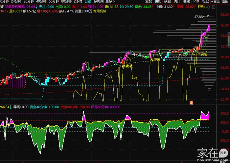Screen dimensions: 230x163
Task: Expand the 更多 periods dropdown
Action: point(109,2)
